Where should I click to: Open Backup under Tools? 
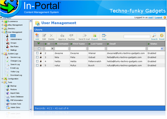click(x=13, y=86)
